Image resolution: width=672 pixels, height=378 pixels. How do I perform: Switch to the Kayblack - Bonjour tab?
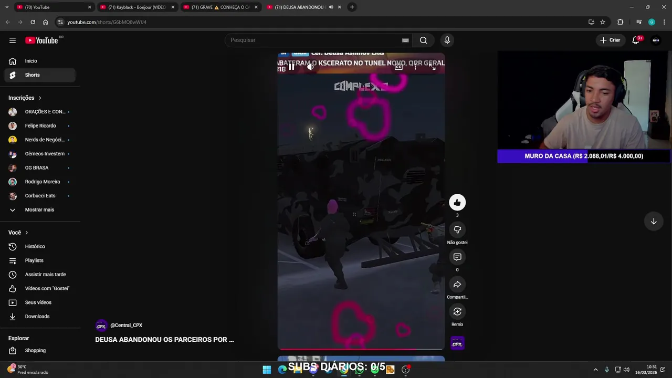pyautogui.click(x=136, y=7)
